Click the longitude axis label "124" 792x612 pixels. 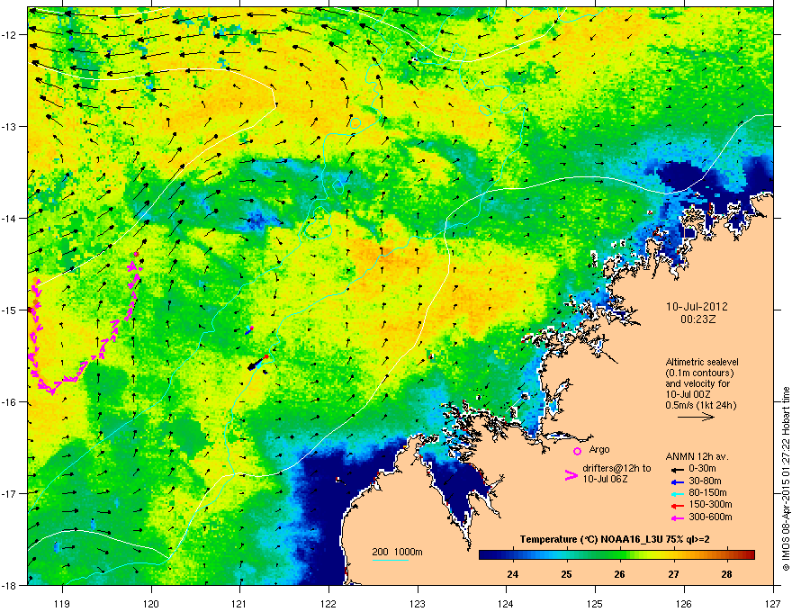click(506, 603)
